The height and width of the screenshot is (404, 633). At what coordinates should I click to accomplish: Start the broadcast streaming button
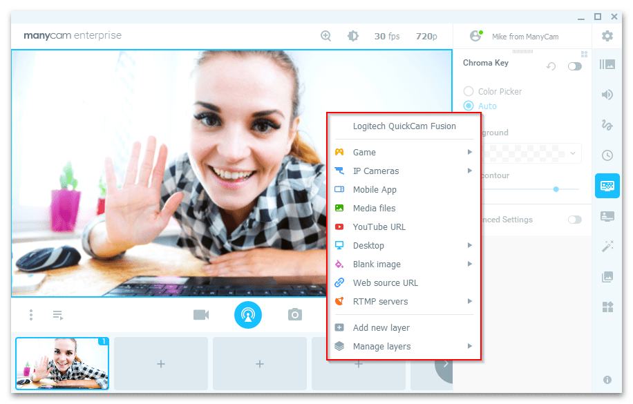[x=248, y=315]
